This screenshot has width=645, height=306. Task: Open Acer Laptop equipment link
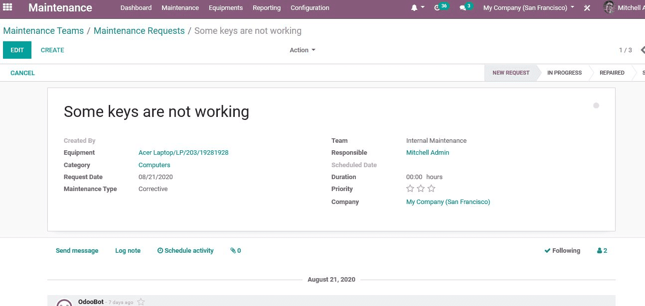click(183, 153)
